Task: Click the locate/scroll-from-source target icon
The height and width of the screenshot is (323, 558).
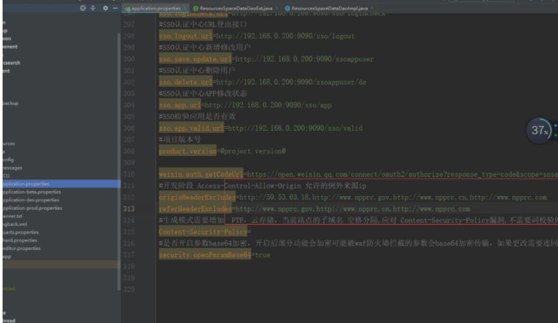Action: coord(82,8)
